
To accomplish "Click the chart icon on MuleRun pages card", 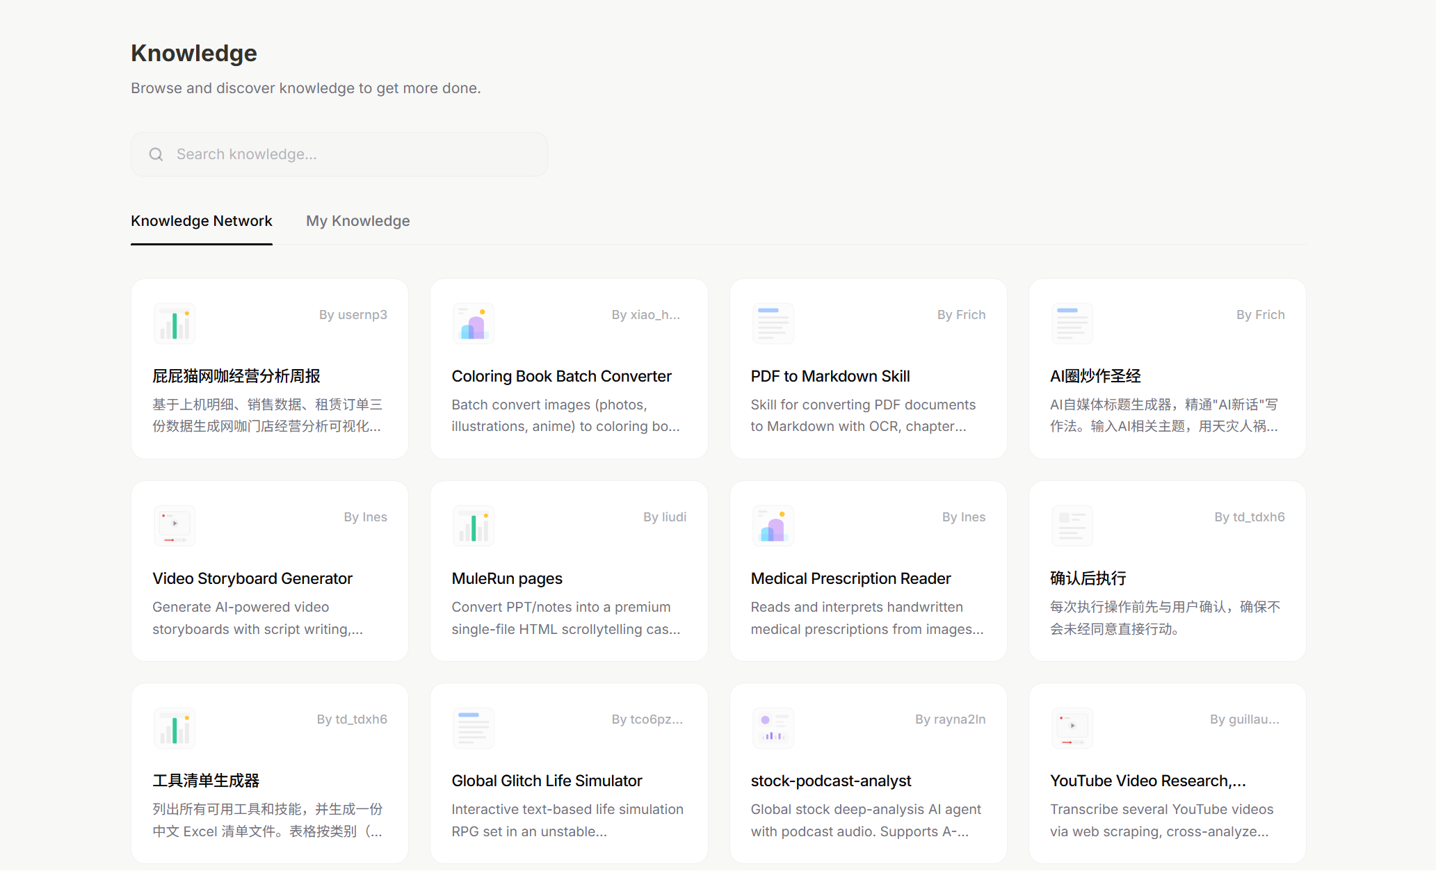I will pyautogui.click(x=473, y=526).
